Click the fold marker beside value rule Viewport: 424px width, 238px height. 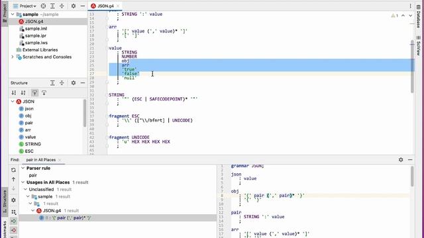point(107,48)
